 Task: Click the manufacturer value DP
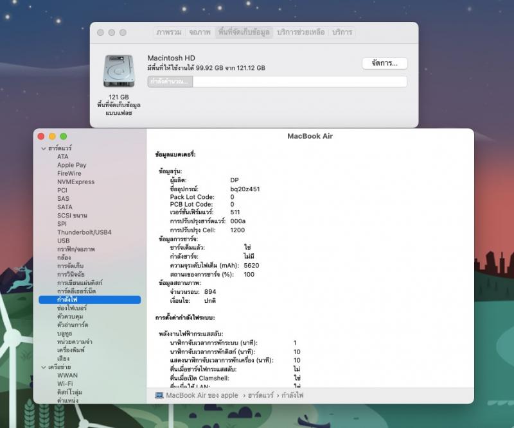[x=235, y=180]
